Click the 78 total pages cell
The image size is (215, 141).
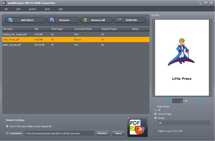(x=52, y=45)
